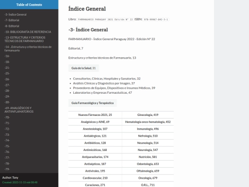
Task: Select sidebar entry -78-
Action: 7,163
